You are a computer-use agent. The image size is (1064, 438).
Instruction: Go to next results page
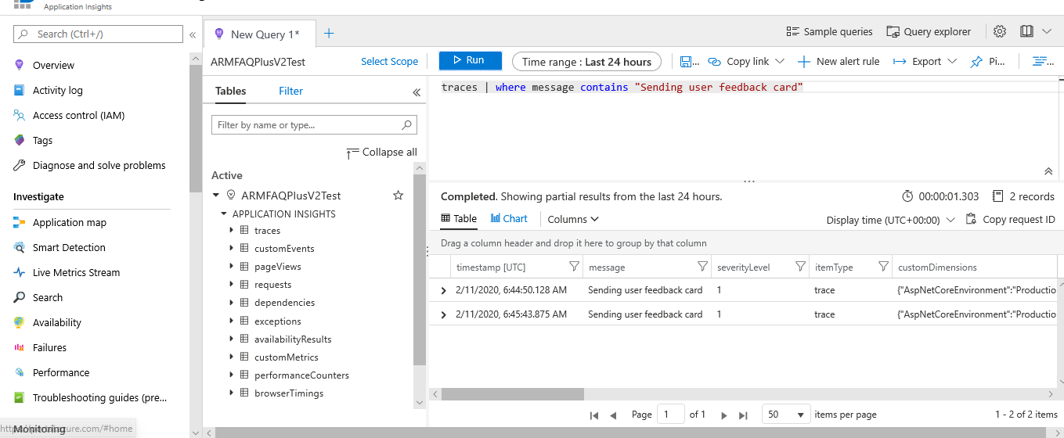(x=724, y=415)
